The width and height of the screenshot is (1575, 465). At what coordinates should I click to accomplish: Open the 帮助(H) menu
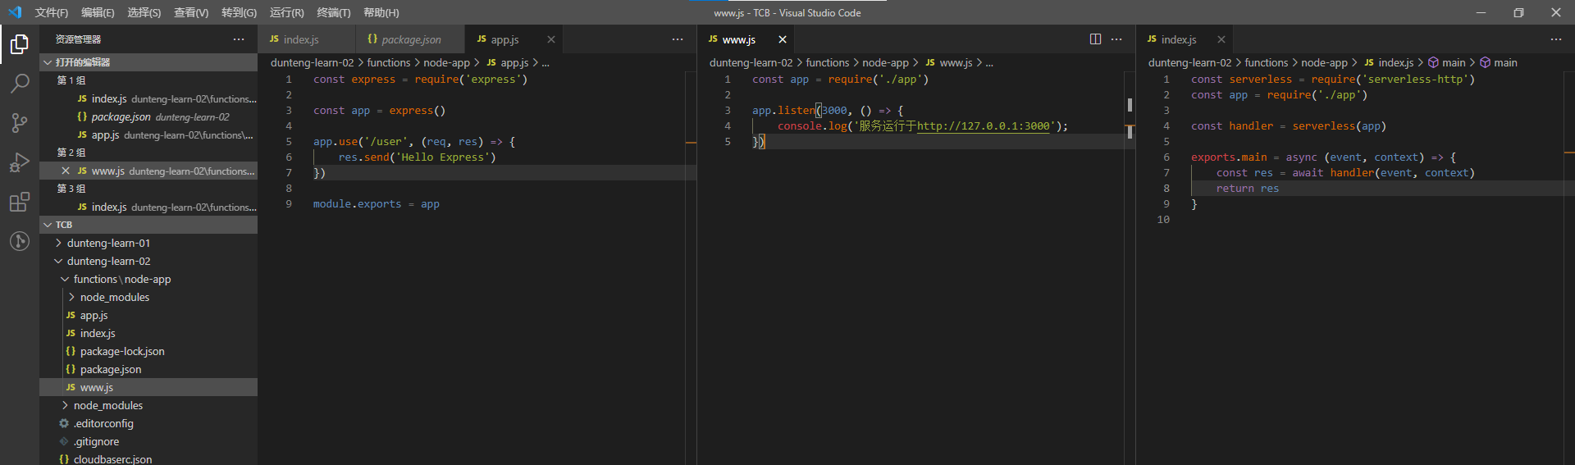click(x=381, y=12)
